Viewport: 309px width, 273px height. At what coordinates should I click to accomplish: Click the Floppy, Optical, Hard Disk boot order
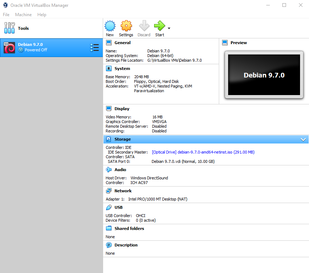[156, 81]
